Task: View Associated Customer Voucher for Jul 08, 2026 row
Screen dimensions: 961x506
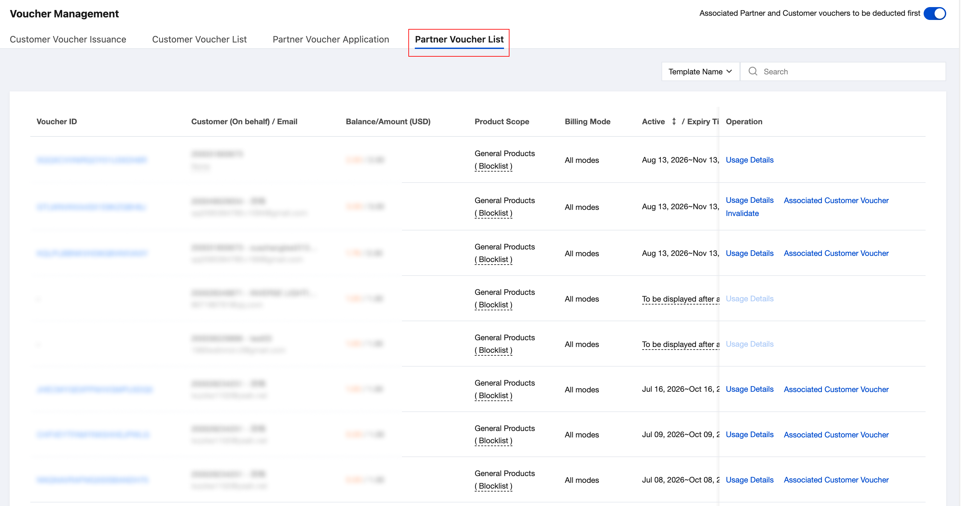Action: pyautogui.click(x=836, y=480)
